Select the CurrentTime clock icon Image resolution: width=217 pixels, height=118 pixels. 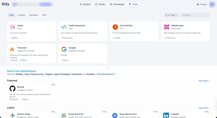(115, 27)
